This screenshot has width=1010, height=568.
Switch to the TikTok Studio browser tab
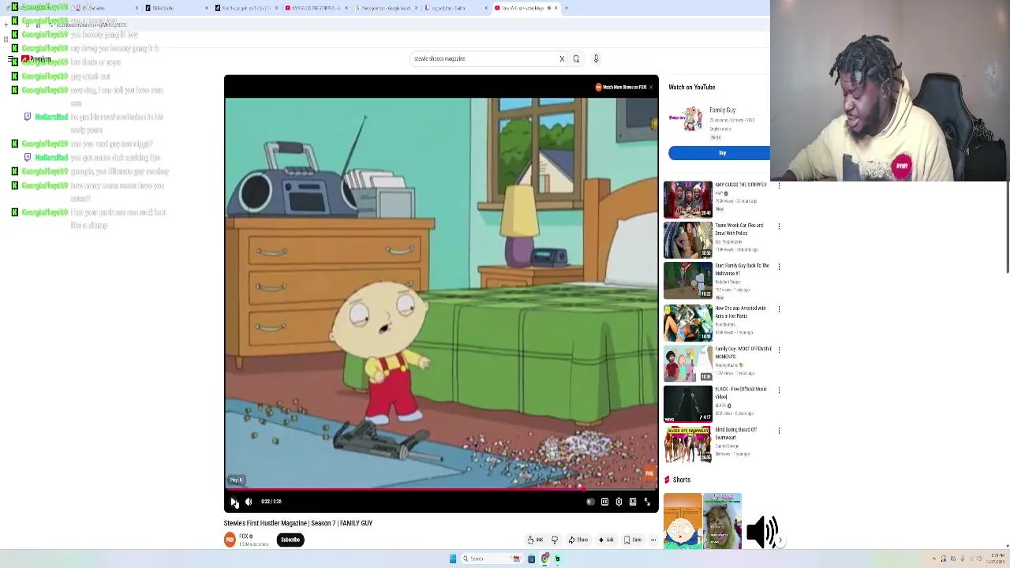point(177,8)
